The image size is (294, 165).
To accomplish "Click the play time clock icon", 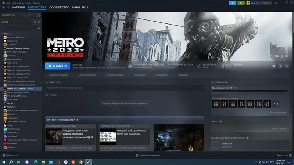I will 199,66.
